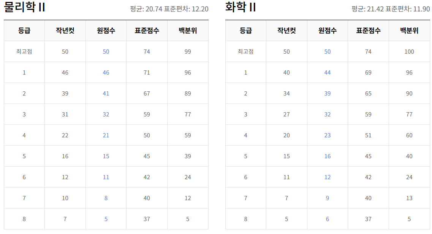Open blue 원점수 50 in 화학 II 최고점 row
This screenshot has height=234, width=432.
point(328,52)
